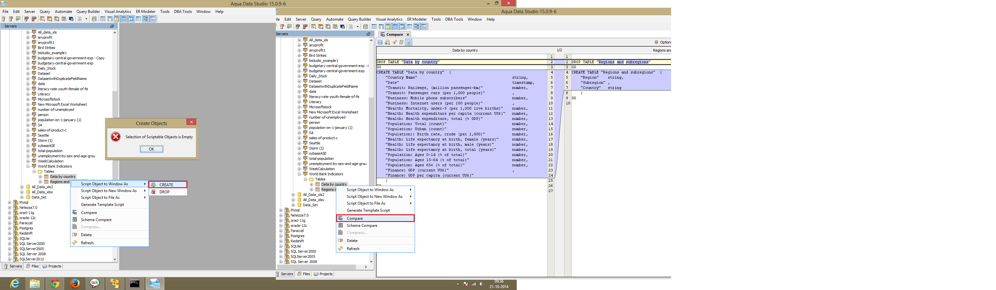
Task: Choose CREATE in the left window submenu
Action: pyautogui.click(x=168, y=185)
